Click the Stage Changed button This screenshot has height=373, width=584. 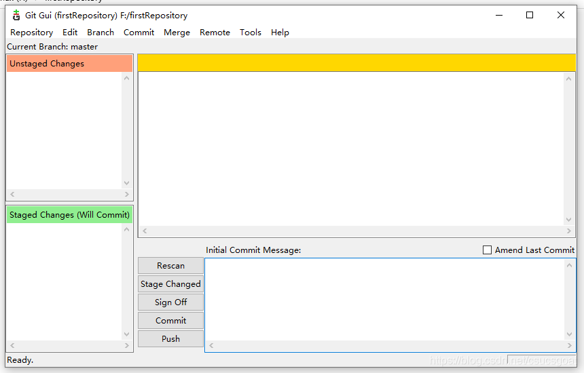pos(170,283)
